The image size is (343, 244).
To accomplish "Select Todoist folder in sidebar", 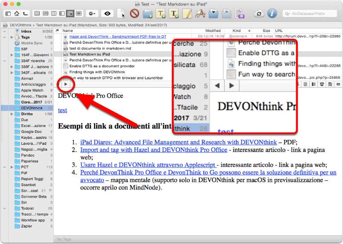I will pyautogui.click(x=27, y=208).
